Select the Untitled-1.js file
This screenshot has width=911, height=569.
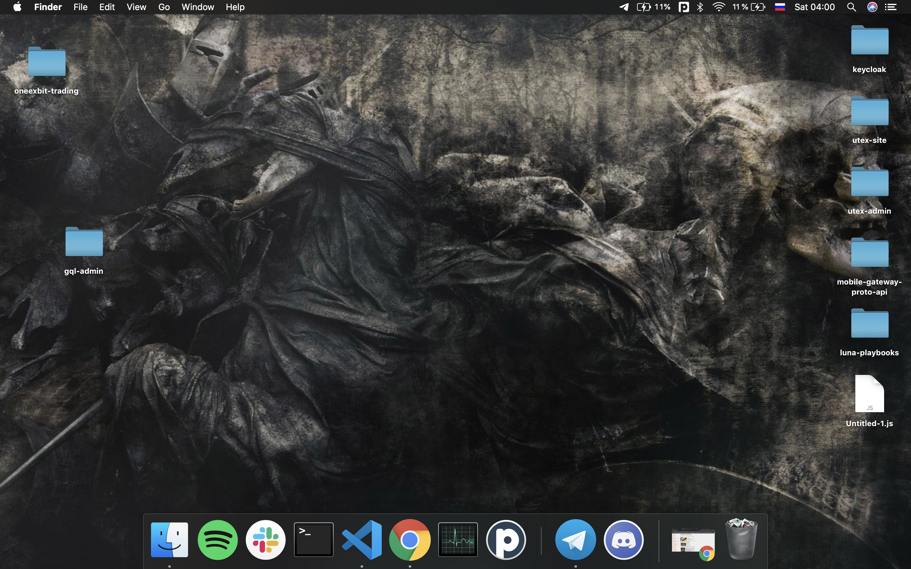870,394
